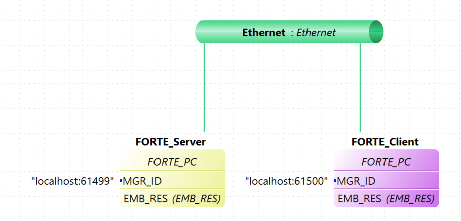The image size is (461, 221).
Task: Select the Ethernet segment bar
Action: point(289,32)
